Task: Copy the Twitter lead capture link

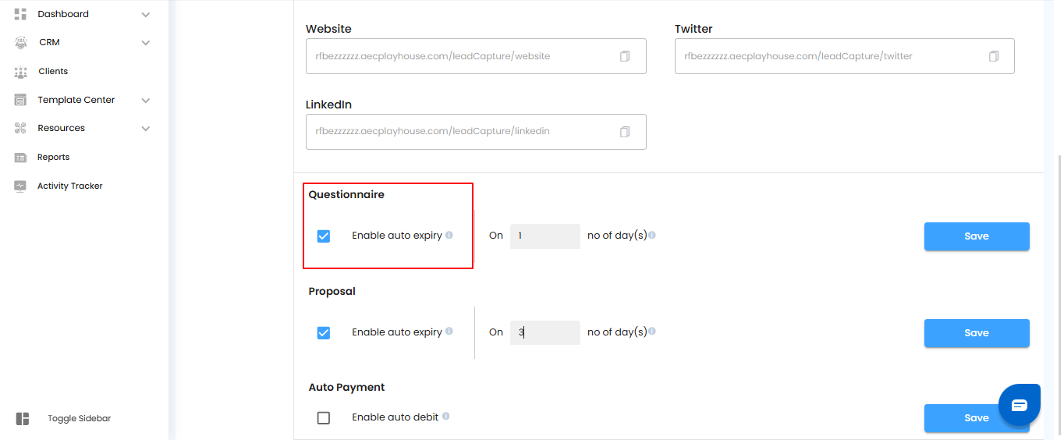Action: 994,56
